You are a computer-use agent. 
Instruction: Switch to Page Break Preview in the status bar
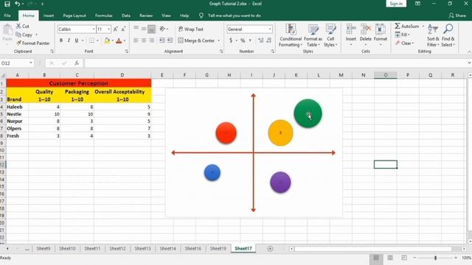click(x=404, y=258)
